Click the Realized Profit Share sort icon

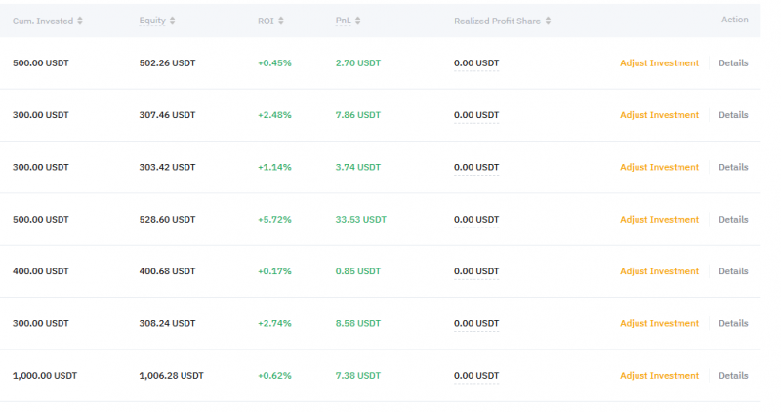click(x=548, y=21)
